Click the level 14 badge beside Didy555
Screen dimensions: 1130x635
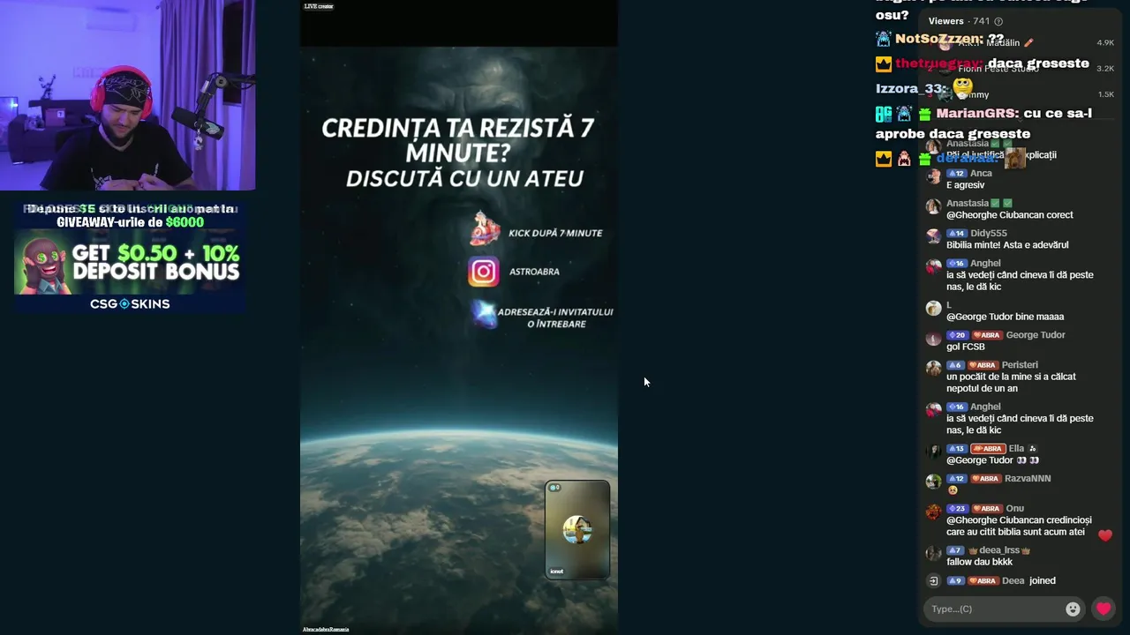pos(957,233)
